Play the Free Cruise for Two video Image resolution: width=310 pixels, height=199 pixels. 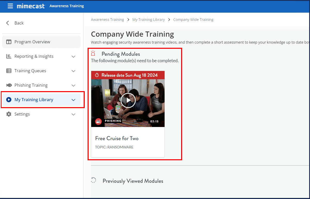click(128, 100)
